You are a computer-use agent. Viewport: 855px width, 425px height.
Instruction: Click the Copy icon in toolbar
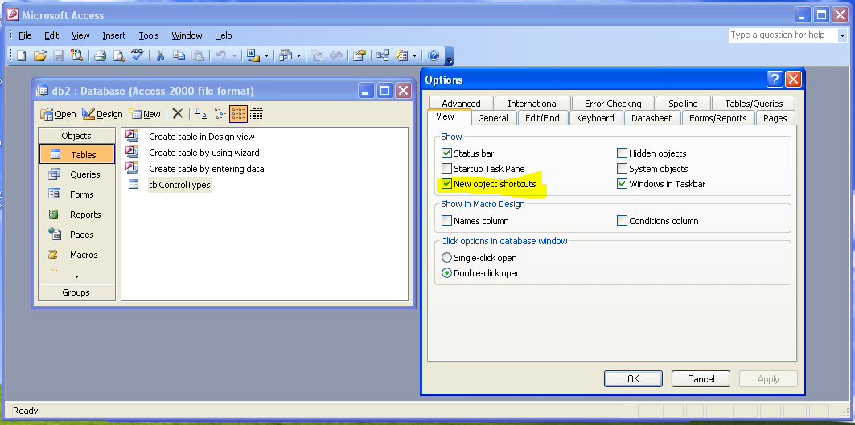click(179, 55)
